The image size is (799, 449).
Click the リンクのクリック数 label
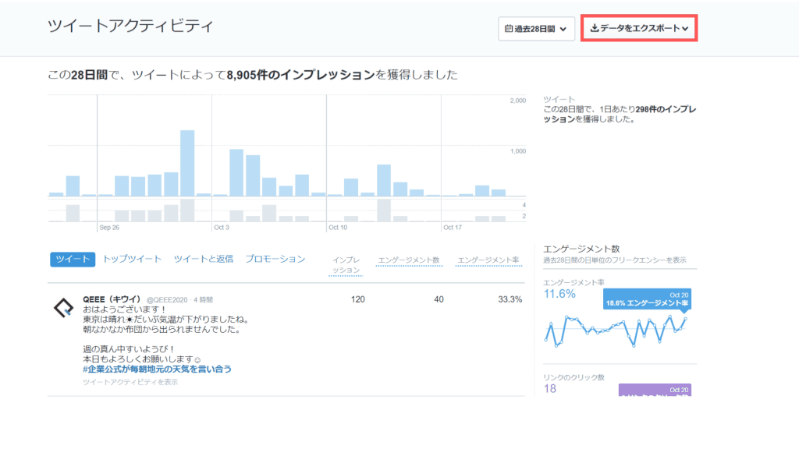pyautogui.click(x=574, y=377)
